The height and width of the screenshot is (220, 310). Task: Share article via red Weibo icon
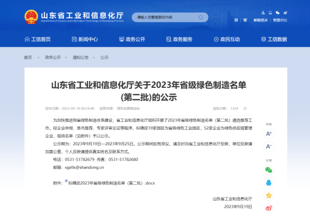click(x=269, y=208)
